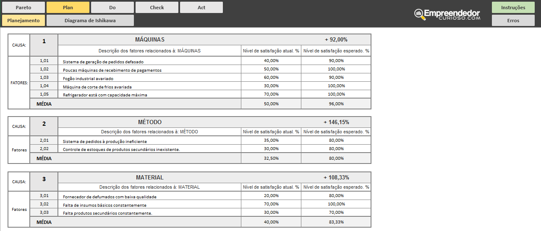This screenshot has height=231, width=541.
Task: Click the MÉDIA label in MÁQUINAS table
Action: coord(44,104)
